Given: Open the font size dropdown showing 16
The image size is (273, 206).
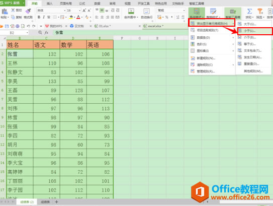Looking at the screenshot, I should click(80, 11).
